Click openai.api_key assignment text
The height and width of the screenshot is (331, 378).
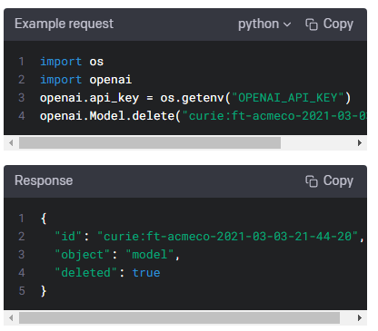89,98
